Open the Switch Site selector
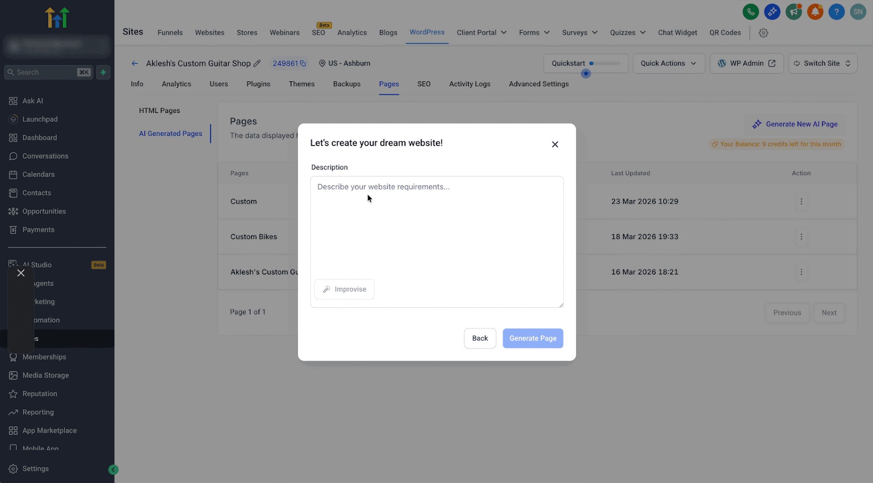Screen dimensions: 873x483 (823, 63)
